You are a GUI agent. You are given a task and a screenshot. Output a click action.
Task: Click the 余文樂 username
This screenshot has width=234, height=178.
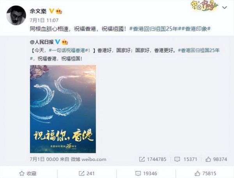(x=38, y=11)
